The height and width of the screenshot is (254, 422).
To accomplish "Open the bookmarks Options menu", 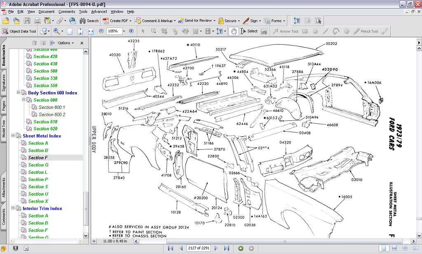I will [x=66, y=43].
